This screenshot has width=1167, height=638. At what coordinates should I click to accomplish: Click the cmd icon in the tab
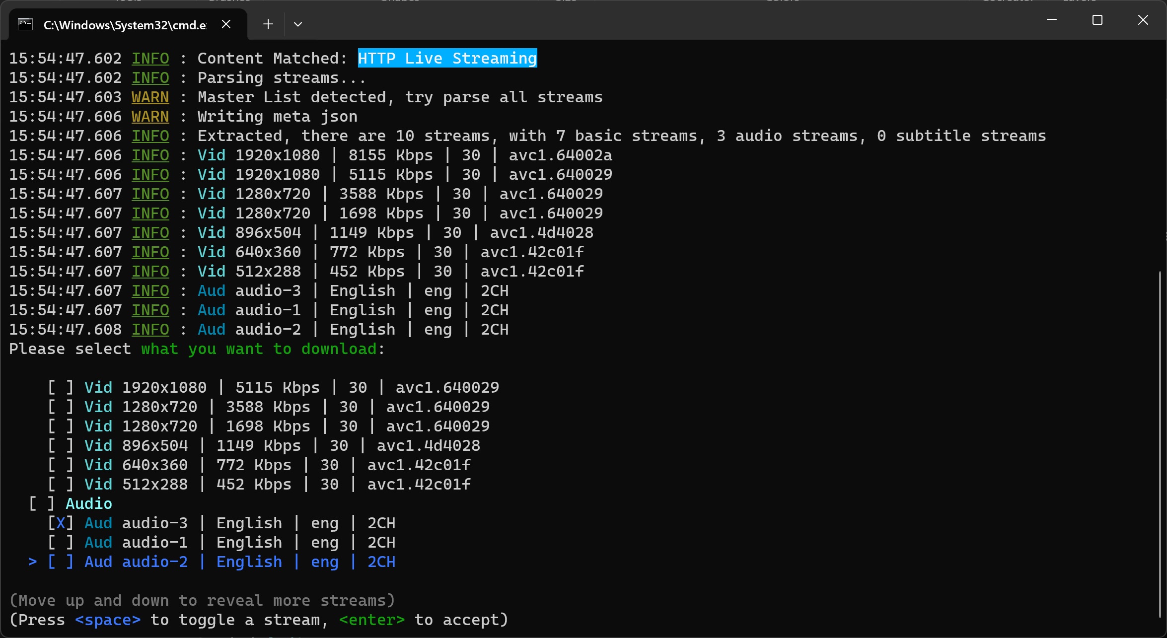coord(25,24)
